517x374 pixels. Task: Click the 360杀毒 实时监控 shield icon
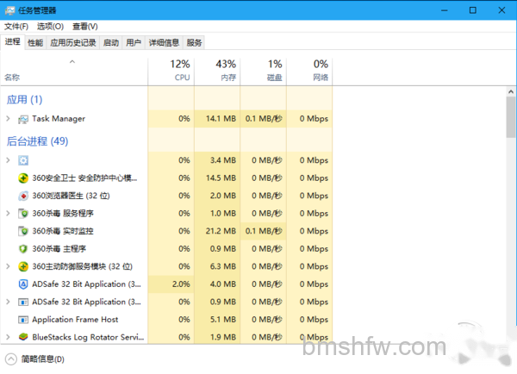[23, 231]
